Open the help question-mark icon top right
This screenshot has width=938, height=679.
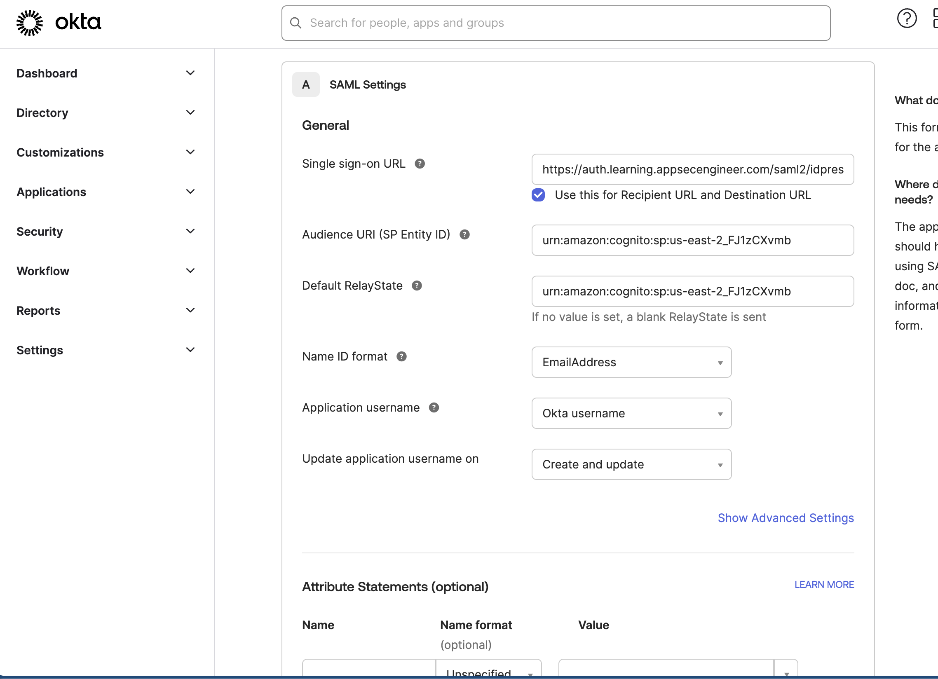pos(907,18)
